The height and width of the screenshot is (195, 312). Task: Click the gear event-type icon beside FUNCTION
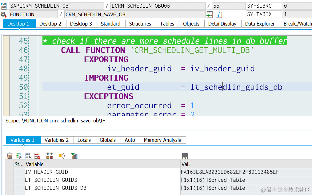4,14
